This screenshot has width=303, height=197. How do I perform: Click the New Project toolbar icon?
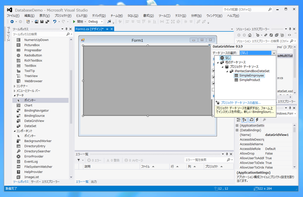point(28,22)
